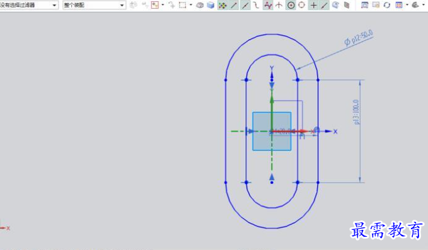The height and width of the screenshot is (250, 428).
Task: Expand the rectangle selection arrow
Action: (x=191, y=5)
